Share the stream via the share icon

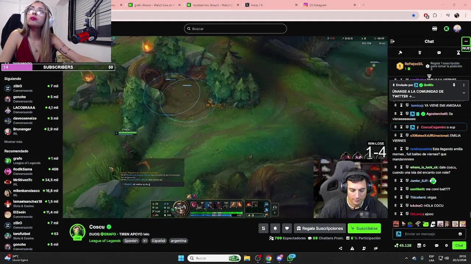click(340, 248)
